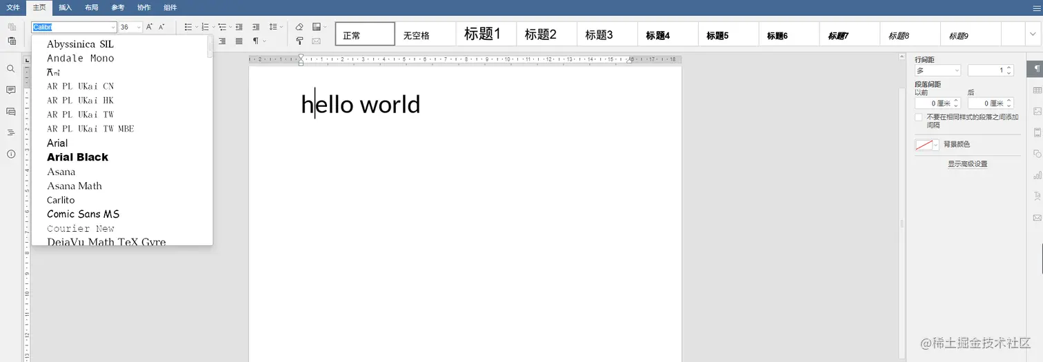Choose Abyssinica SIL from font list
Viewport: 1043px width, 362px height.
click(119, 44)
